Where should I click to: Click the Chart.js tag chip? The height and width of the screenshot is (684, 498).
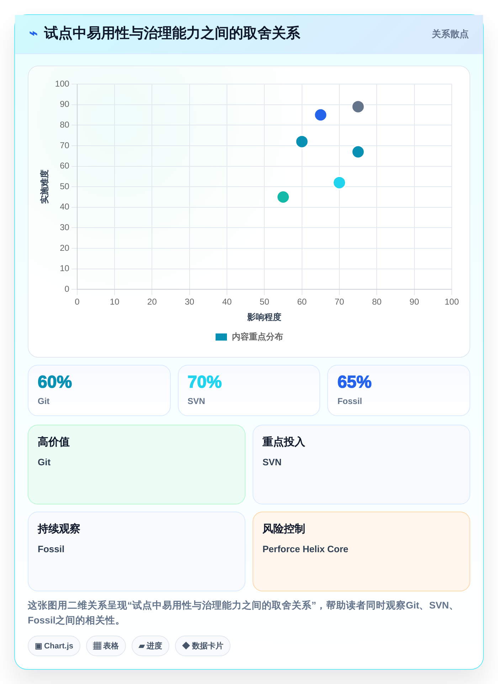[x=54, y=646]
